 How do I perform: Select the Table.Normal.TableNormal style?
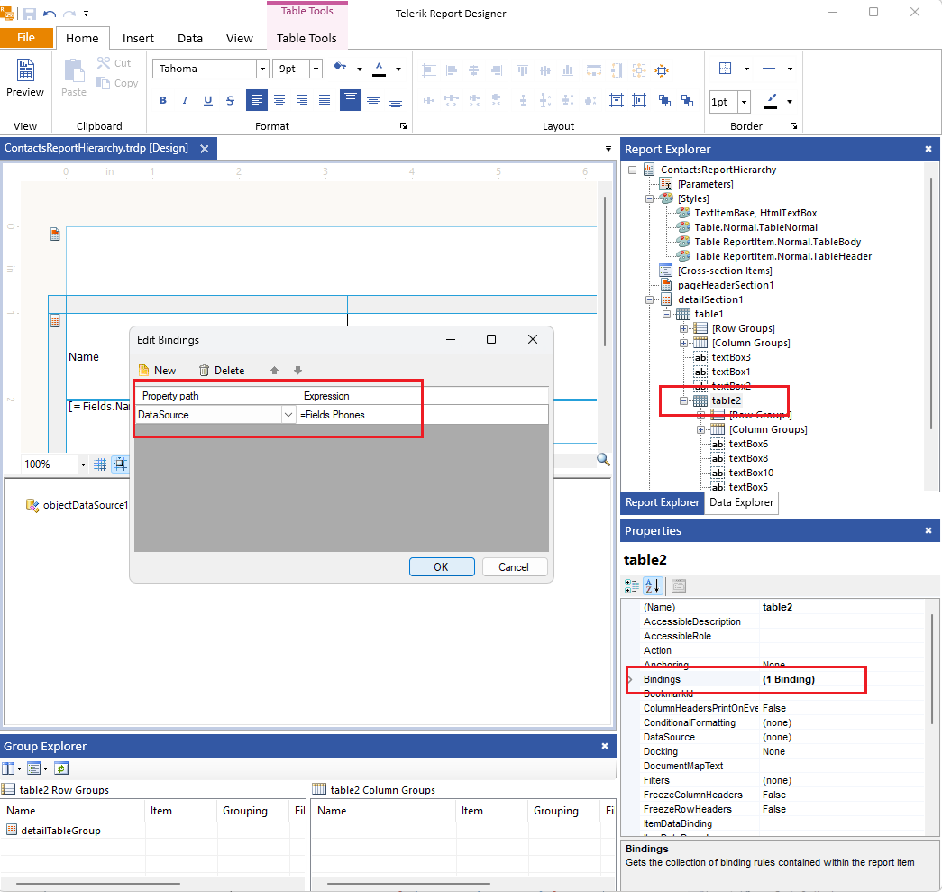[755, 228]
